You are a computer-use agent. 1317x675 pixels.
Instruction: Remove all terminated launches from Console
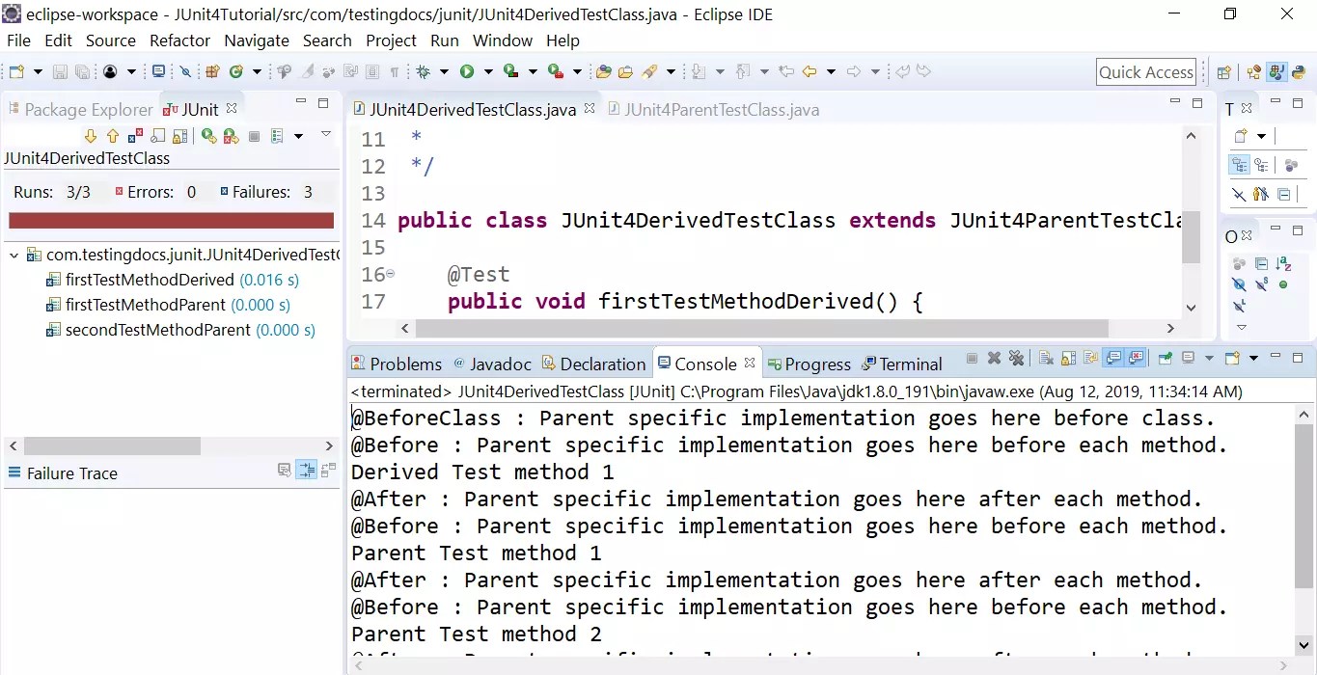pos(1014,359)
